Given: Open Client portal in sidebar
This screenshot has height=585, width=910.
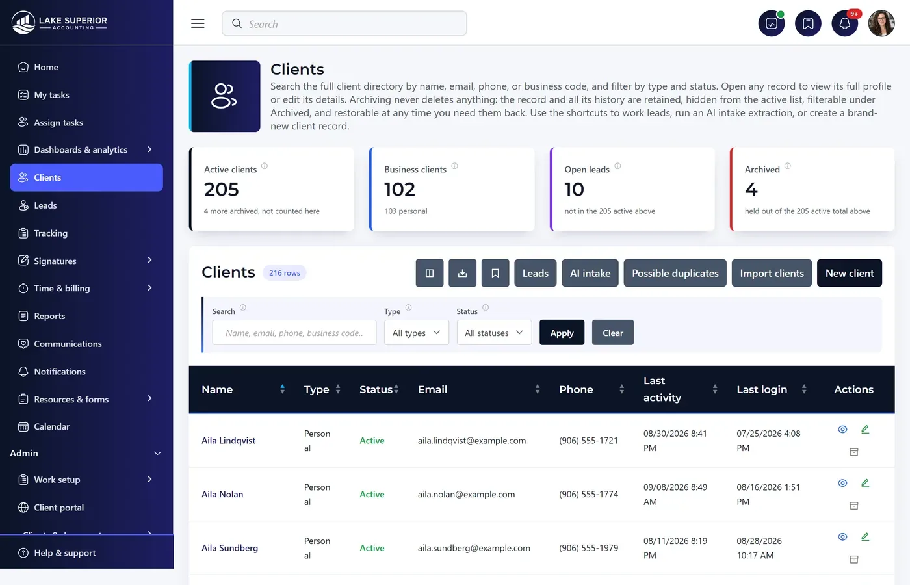Looking at the screenshot, I should [x=86, y=508].
